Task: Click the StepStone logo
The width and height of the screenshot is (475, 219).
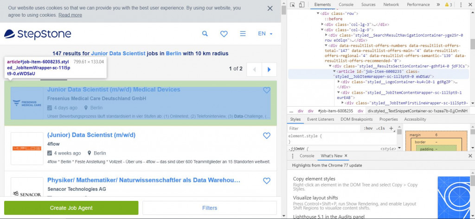Action: (x=38, y=34)
